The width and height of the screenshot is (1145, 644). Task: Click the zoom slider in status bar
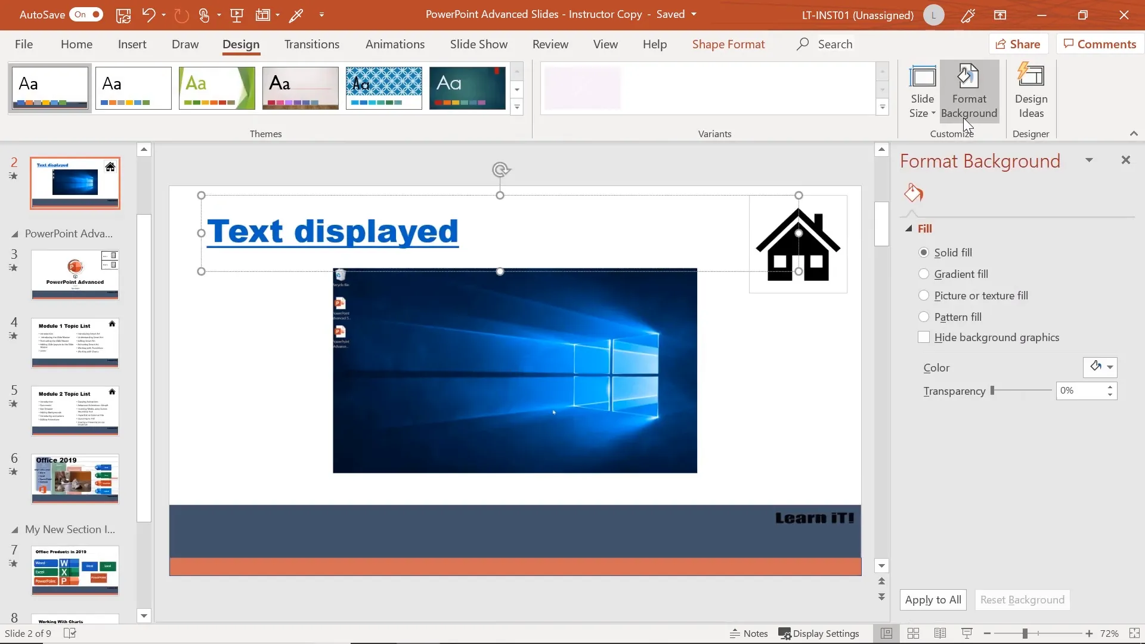pyautogui.click(x=1038, y=633)
